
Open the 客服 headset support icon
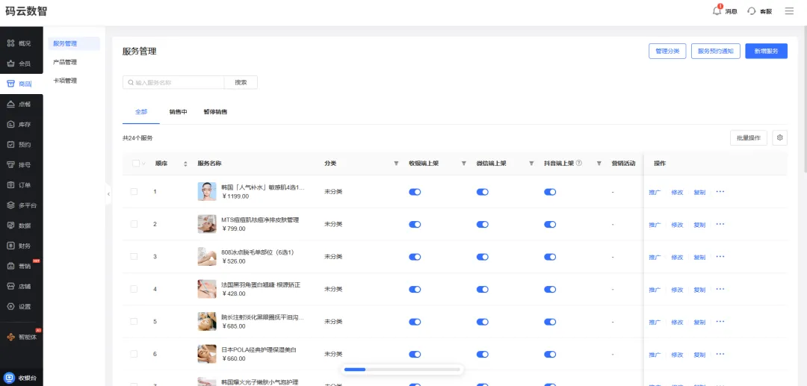tap(752, 11)
